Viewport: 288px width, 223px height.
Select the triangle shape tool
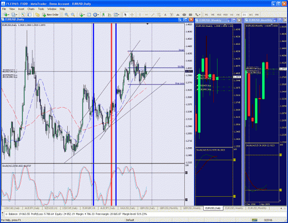tap(178, 15)
